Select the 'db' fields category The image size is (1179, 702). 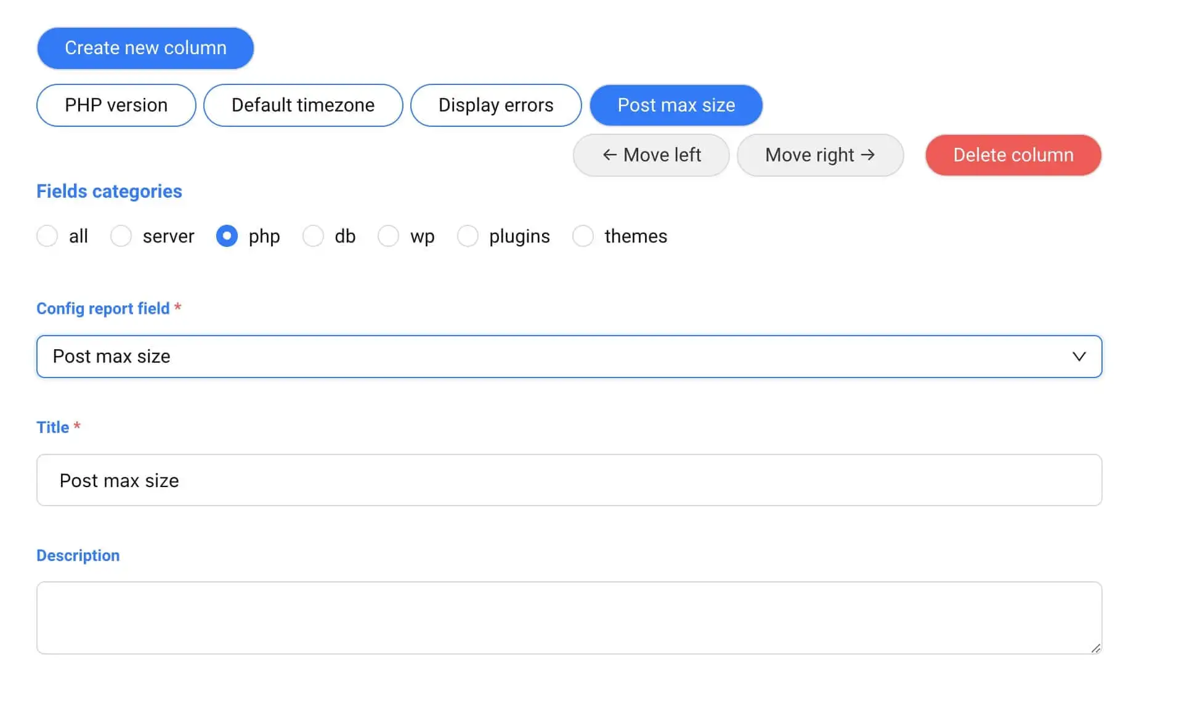(313, 236)
